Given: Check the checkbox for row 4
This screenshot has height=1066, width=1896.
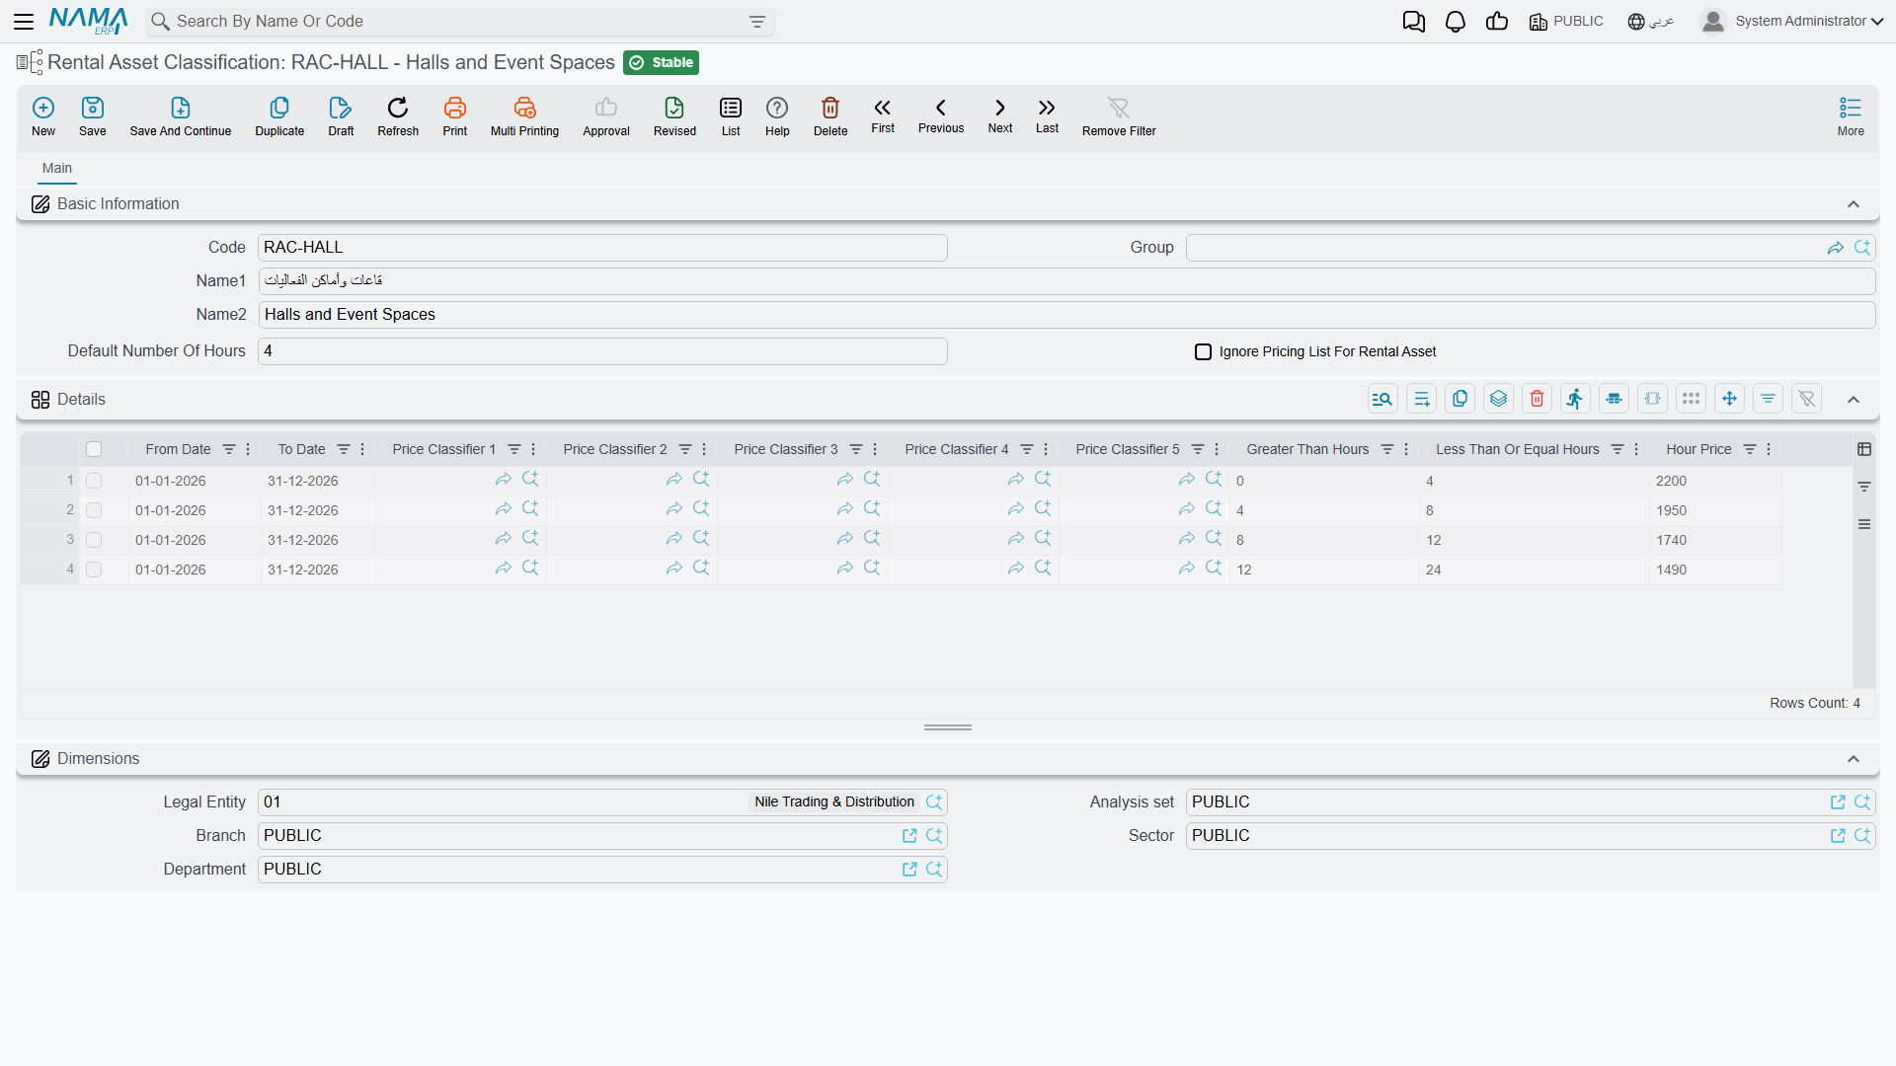Looking at the screenshot, I should 94,570.
